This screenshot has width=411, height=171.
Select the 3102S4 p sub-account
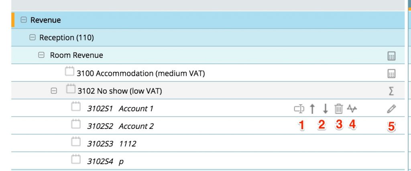tap(104, 161)
